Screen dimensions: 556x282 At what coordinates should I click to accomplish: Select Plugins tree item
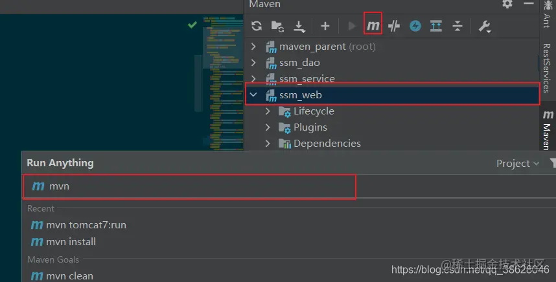[392, 127]
